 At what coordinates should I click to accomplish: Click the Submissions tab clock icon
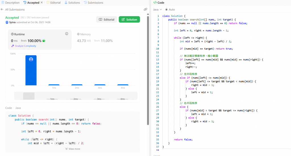tap(85, 3)
